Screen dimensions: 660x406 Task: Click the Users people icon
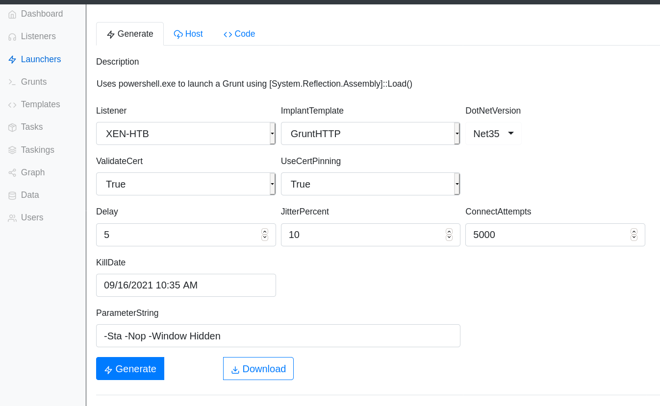click(x=12, y=218)
